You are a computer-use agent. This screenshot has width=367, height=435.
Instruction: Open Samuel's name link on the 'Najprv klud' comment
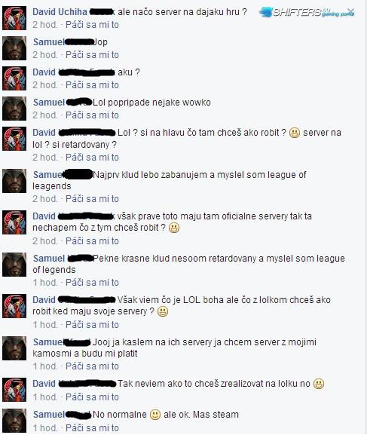coord(47,175)
